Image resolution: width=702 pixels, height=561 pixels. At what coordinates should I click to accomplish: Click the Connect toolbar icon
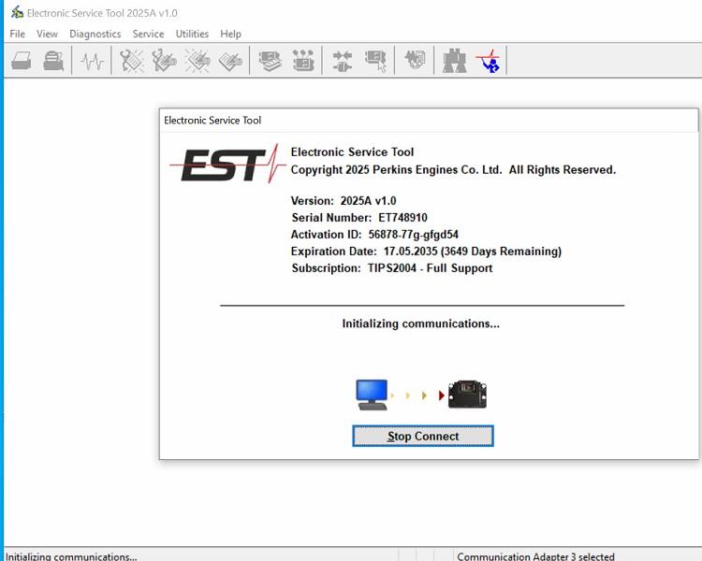coord(343,62)
